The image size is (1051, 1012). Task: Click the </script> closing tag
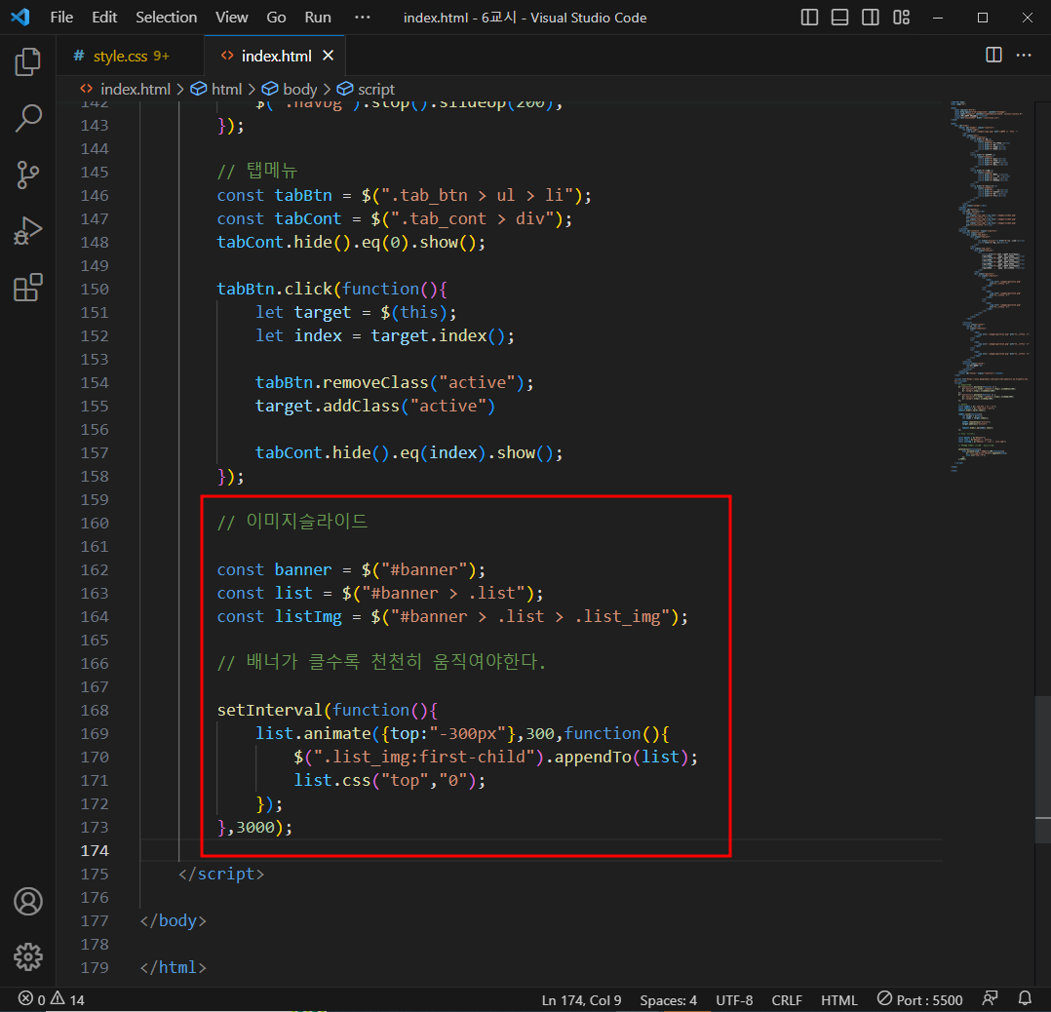221,874
